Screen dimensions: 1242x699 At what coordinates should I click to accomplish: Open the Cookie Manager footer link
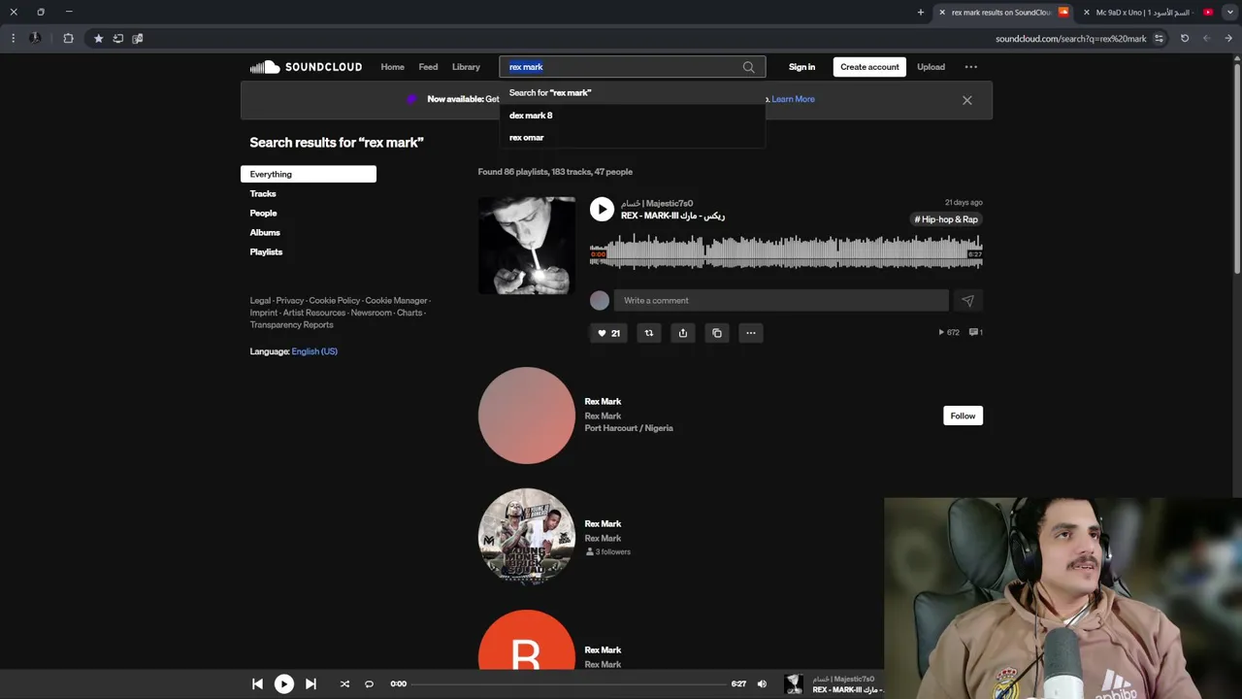(x=396, y=301)
